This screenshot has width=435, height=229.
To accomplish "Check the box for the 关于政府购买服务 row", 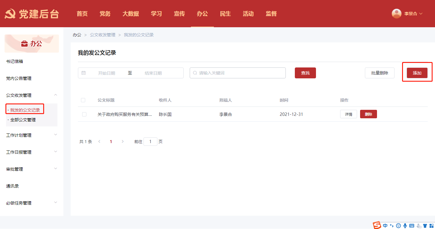I will 84,114.
